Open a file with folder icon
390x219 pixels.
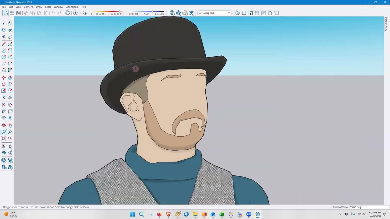[x=12, y=13]
